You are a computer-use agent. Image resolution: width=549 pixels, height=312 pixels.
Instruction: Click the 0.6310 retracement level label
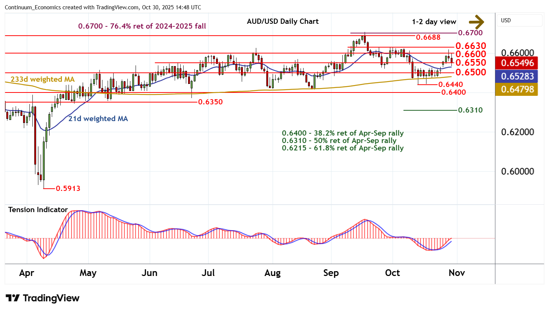470,110
